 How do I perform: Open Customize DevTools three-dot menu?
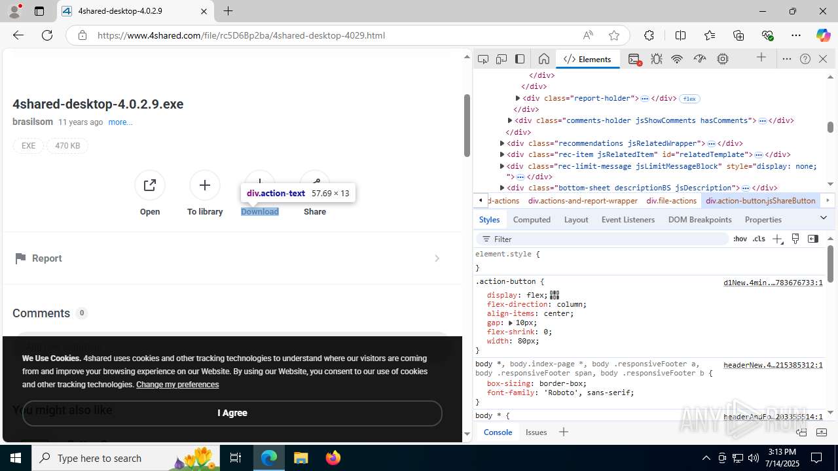tap(787, 59)
